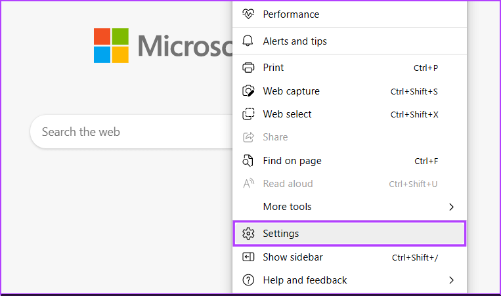
Task: Click the Alerts and tips bell icon
Action: click(248, 41)
